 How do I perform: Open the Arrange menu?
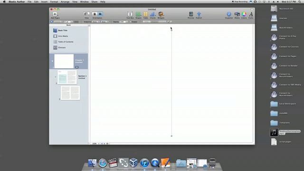65,2
